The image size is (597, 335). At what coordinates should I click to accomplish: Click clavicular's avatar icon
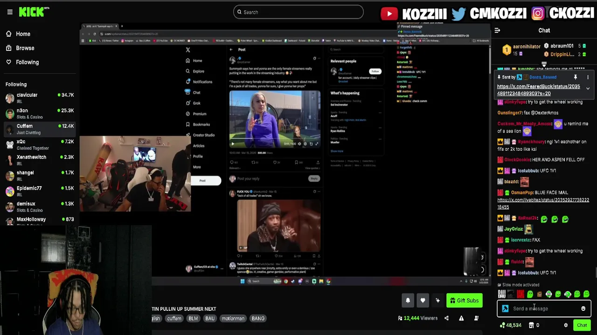point(10,98)
